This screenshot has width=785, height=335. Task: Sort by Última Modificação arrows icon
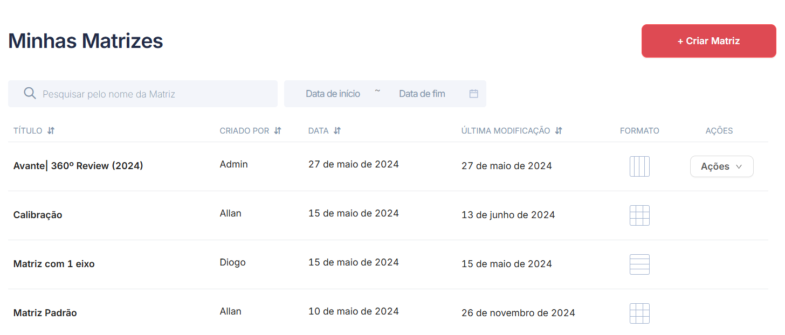559,131
